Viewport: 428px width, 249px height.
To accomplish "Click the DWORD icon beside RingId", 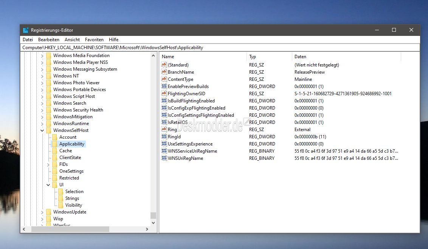I will (x=164, y=136).
